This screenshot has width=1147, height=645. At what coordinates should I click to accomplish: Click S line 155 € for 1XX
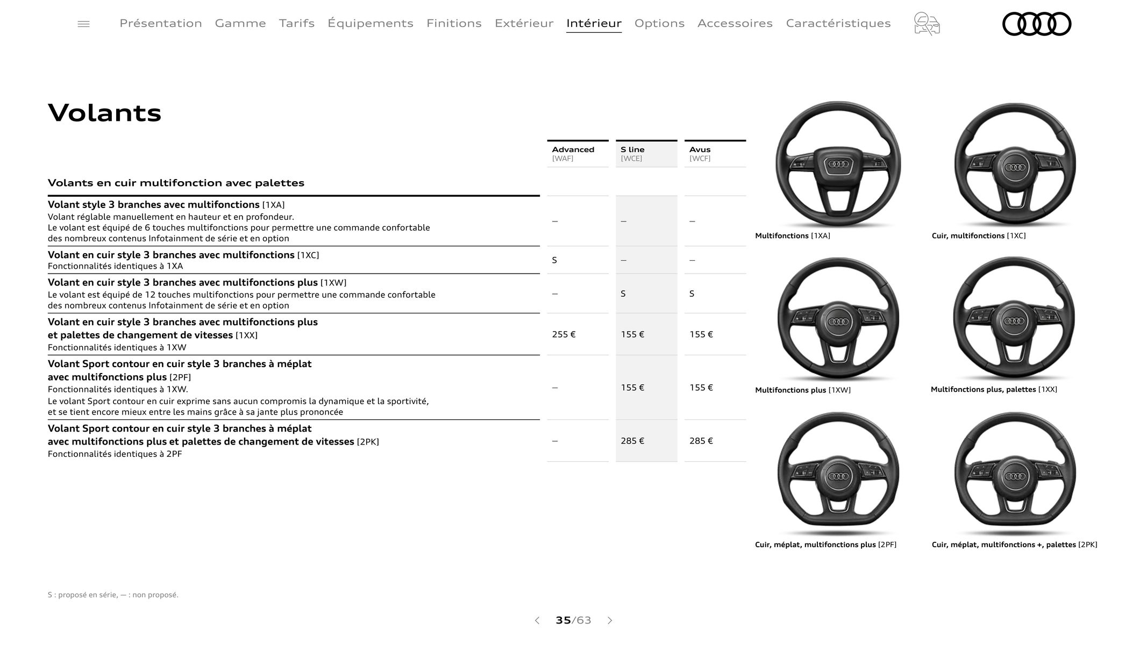click(x=632, y=334)
